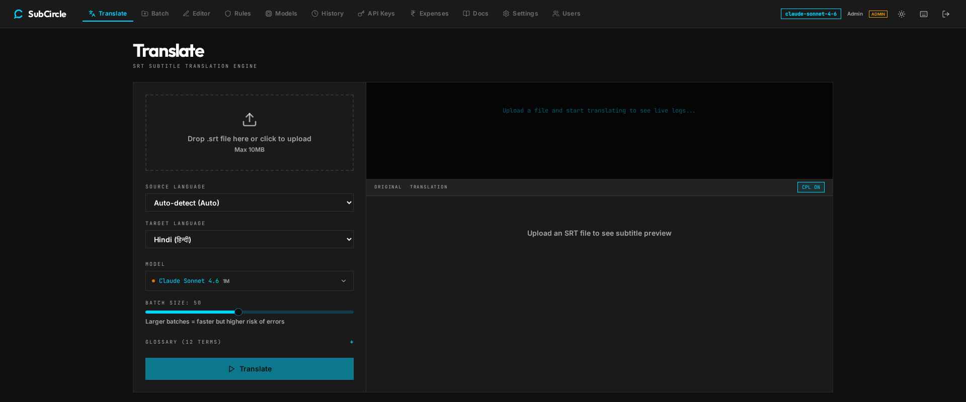
Task: Add glossary term with plus icon
Action: coord(352,342)
